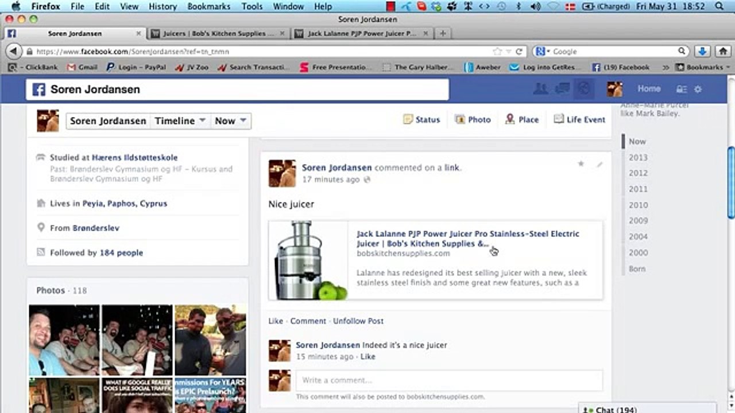Open the History menu in the menu bar

[163, 6]
